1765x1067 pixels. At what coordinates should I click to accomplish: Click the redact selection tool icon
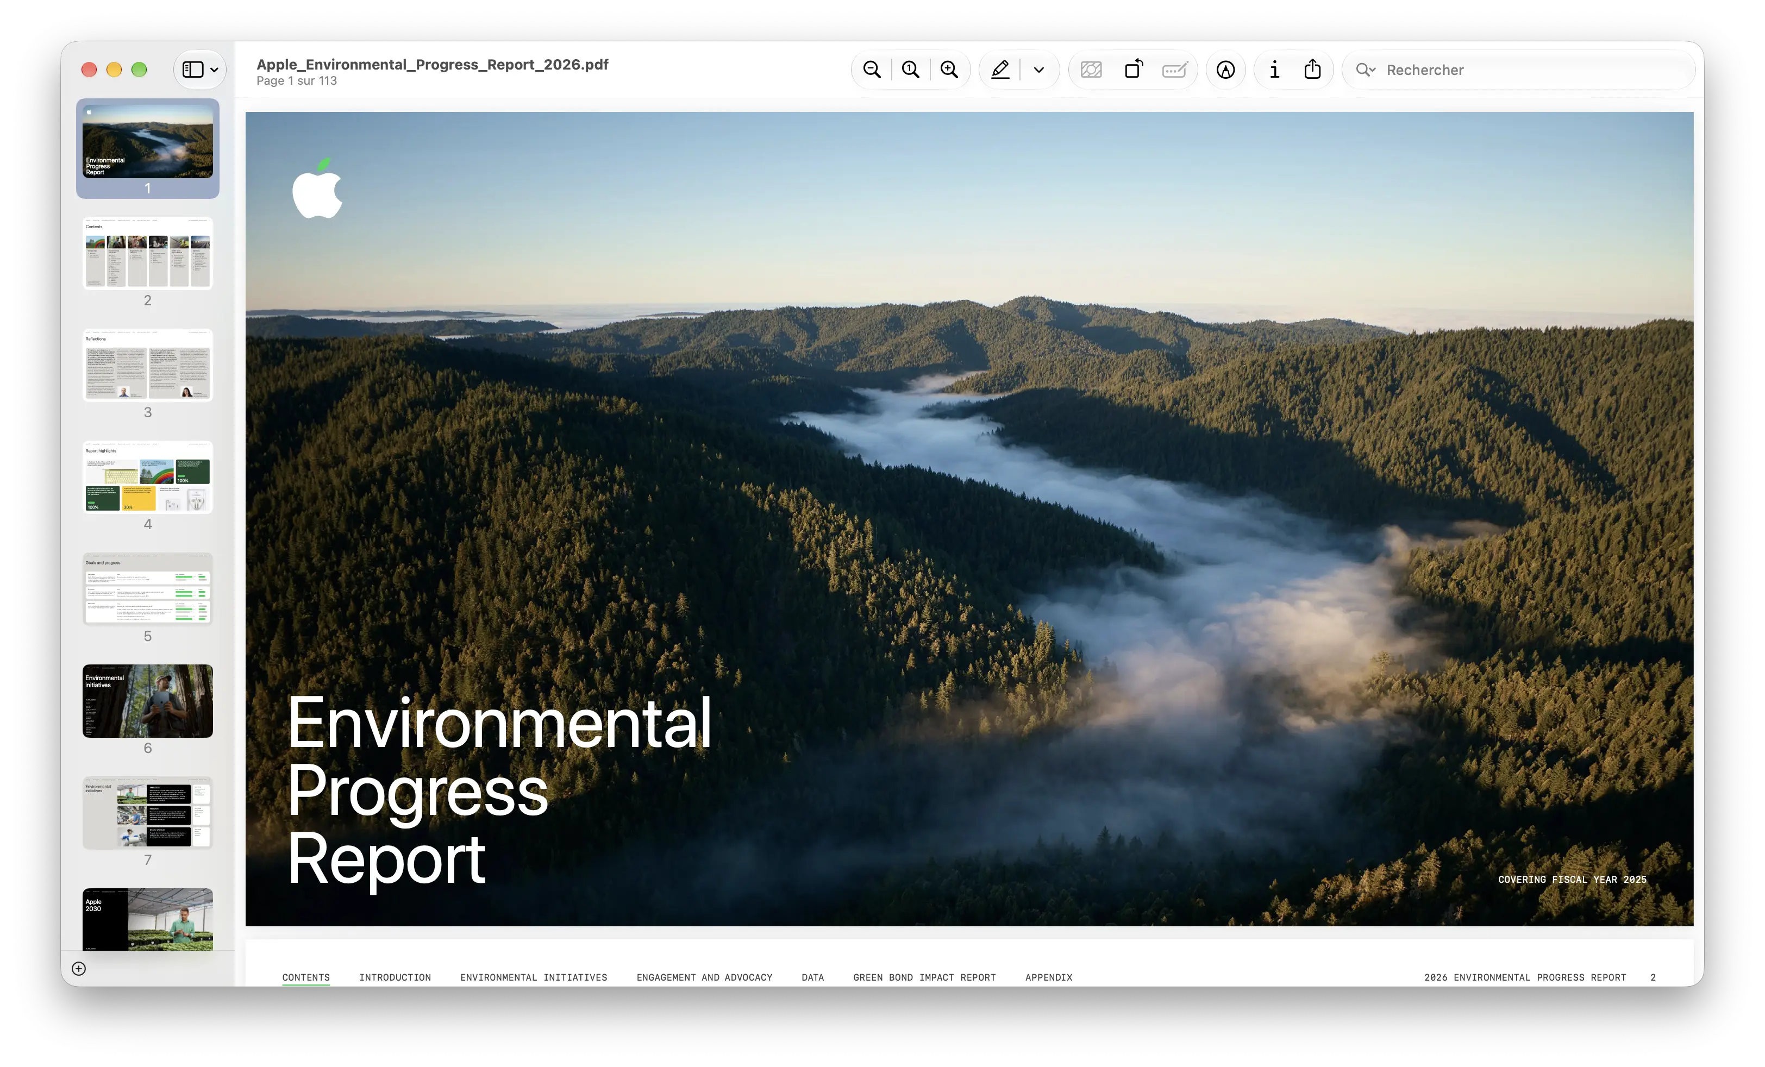(1091, 70)
